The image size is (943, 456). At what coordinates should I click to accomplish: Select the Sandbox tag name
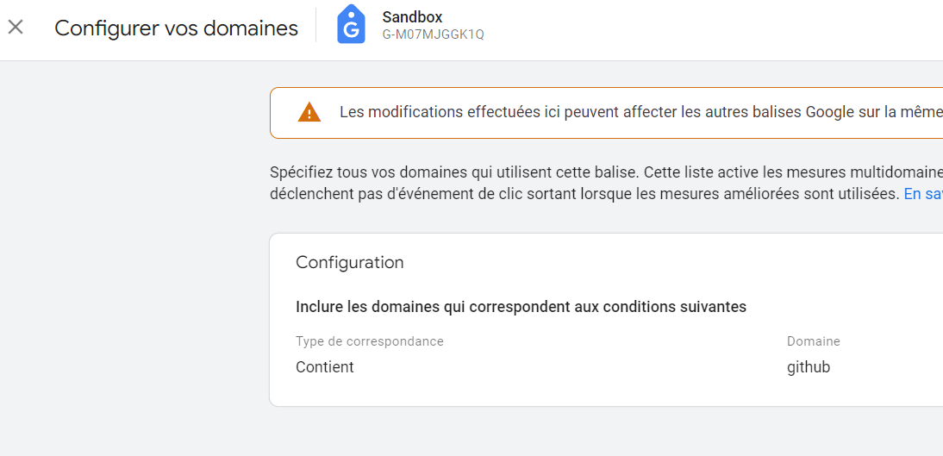[412, 17]
